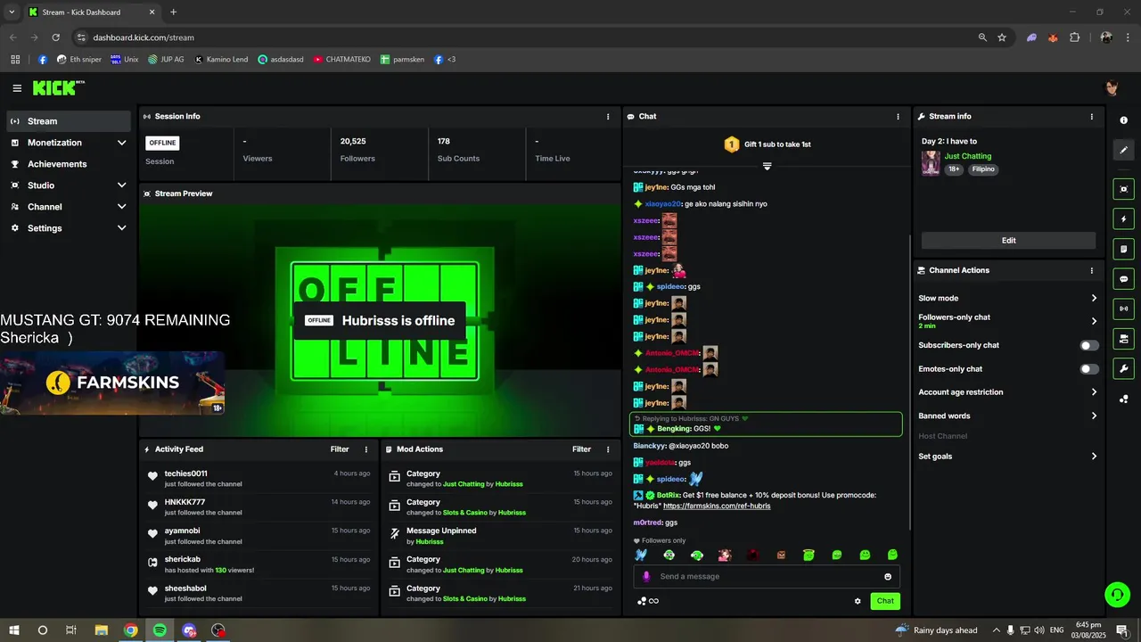
Task: Open the Chat panel three-dot menu
Action: tap(898, 117)
